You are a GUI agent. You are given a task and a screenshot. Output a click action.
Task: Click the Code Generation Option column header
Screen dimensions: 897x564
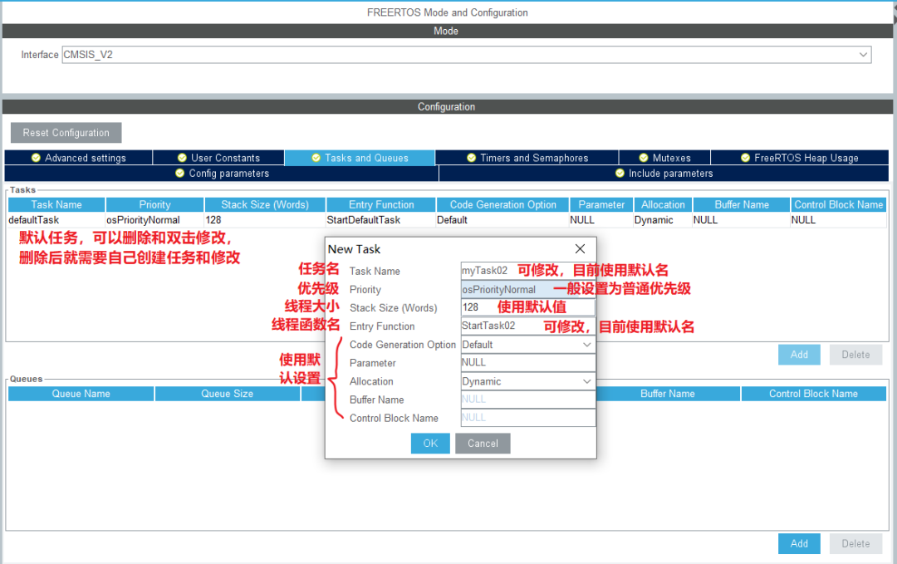(502, 205)
